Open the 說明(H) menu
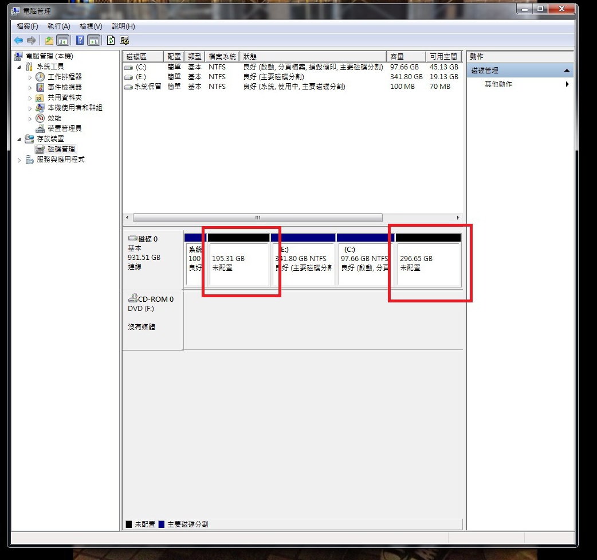Viewport: 597px width, 560px height. click(123, 26)
